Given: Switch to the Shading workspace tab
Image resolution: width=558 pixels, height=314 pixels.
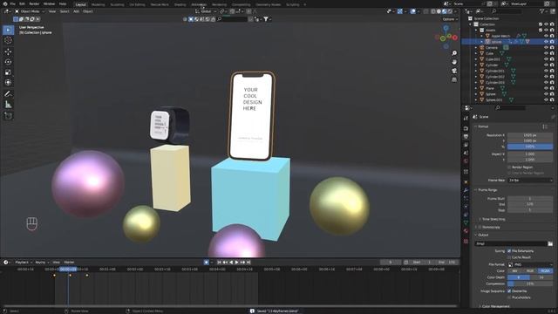Looking at the screenshot, I should 180,4.
